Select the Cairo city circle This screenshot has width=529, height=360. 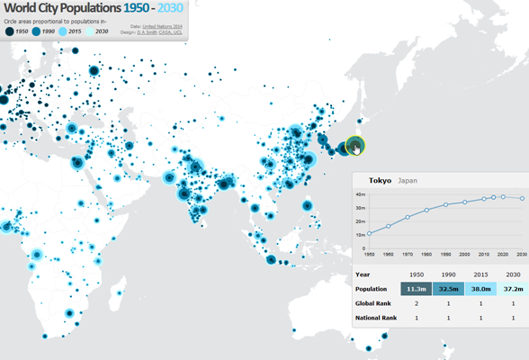77,163
